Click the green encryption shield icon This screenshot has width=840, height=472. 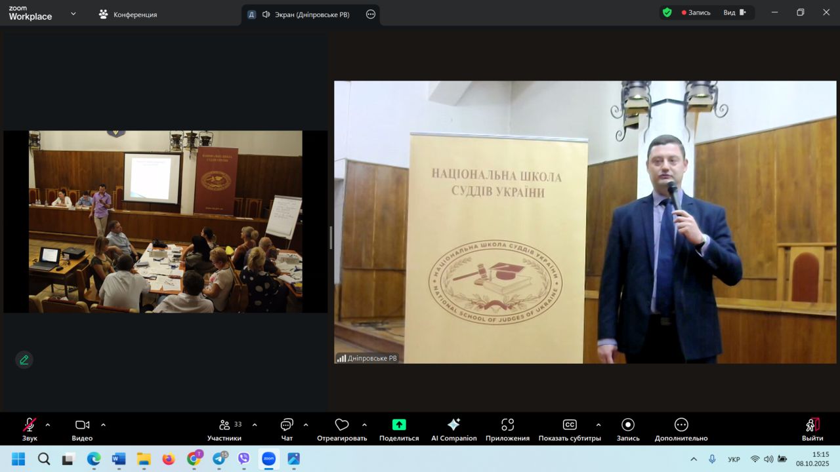667,12
